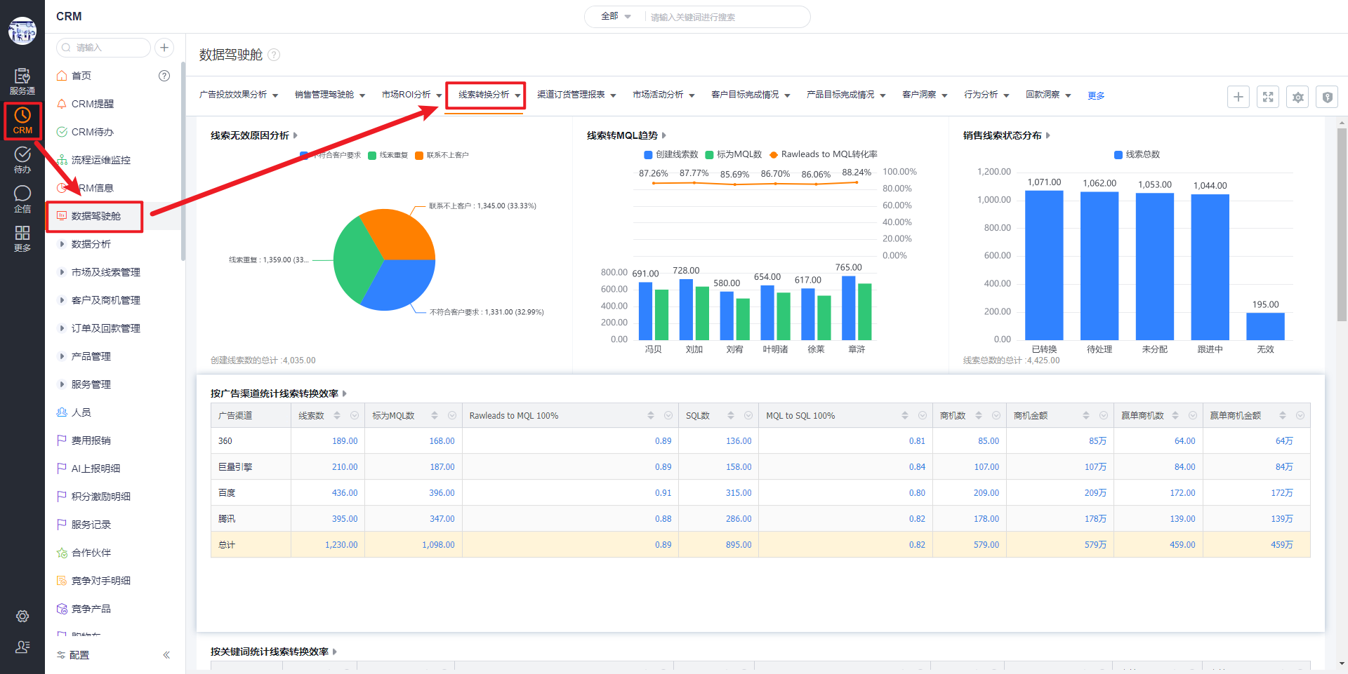Open 广告投放效果分析 tab dropdown arrow
1348x674 pixels.
click(x=275, y=95)
